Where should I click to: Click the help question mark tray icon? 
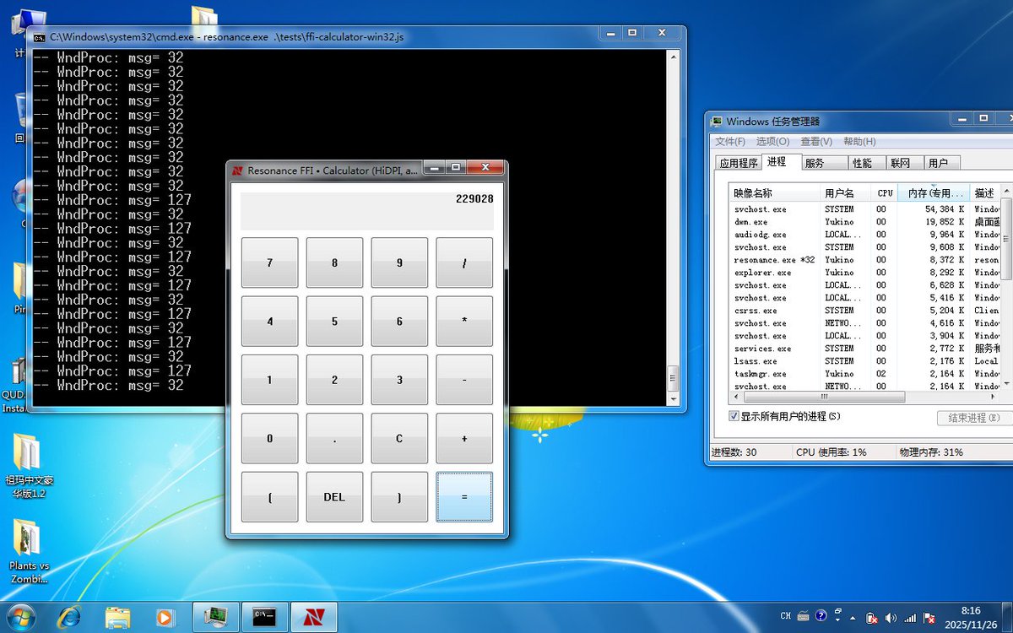[x=821, y=617]
